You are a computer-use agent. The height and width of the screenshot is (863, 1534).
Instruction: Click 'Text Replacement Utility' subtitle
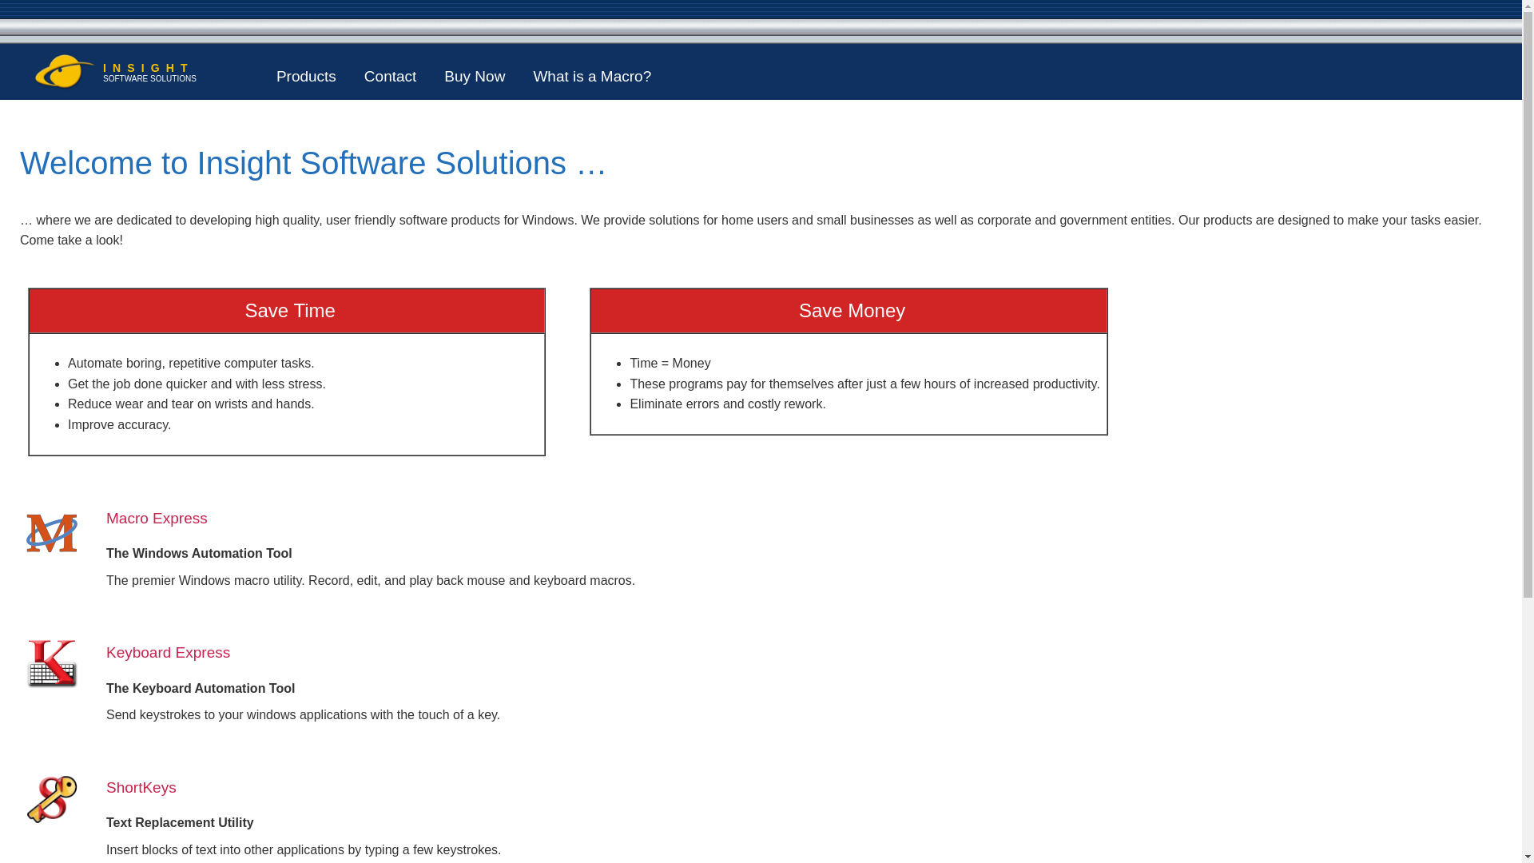[180, 822]
